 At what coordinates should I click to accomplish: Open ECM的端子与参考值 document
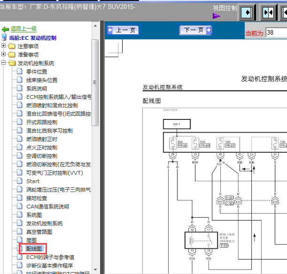tap(50, 257)
